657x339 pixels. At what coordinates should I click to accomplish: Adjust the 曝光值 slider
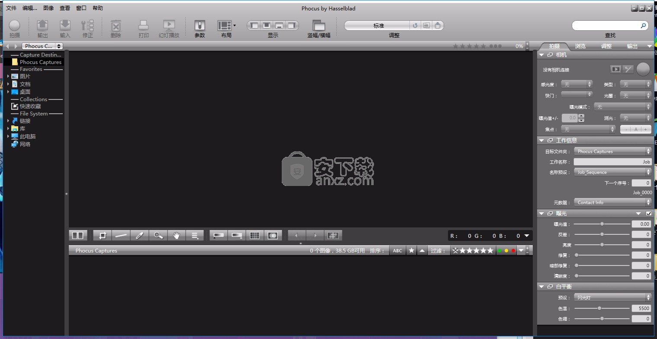[602, 224]
